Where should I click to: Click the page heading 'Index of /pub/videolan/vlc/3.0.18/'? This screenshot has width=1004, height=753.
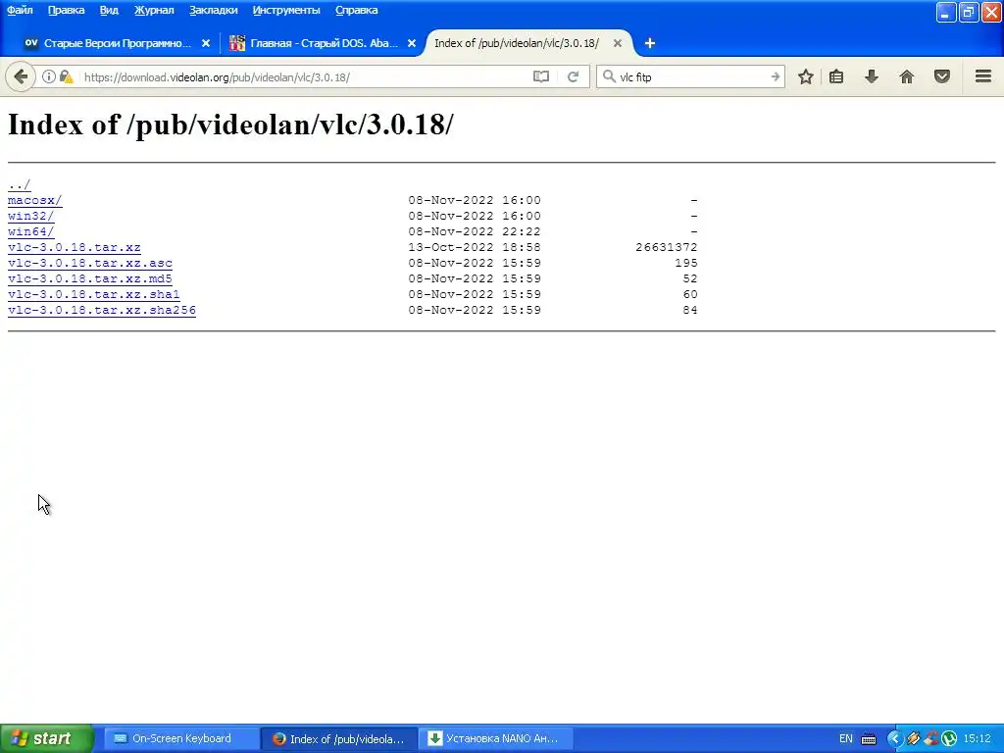pos(230,125)
